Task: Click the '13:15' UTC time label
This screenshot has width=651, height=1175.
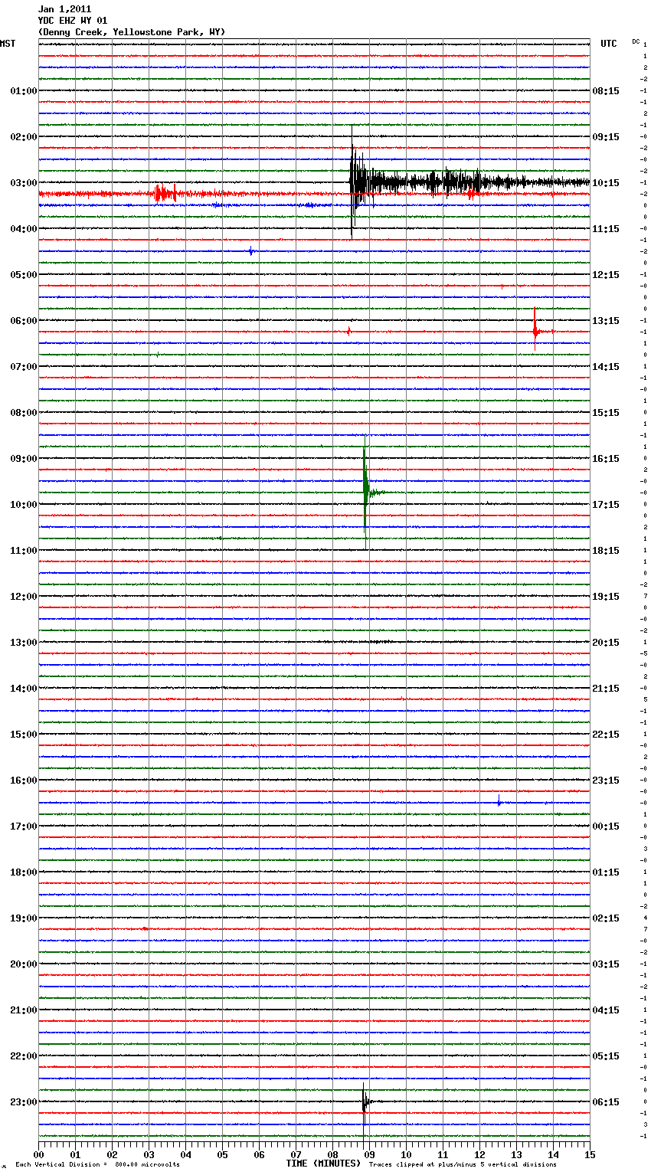Action: coord(606,321)
